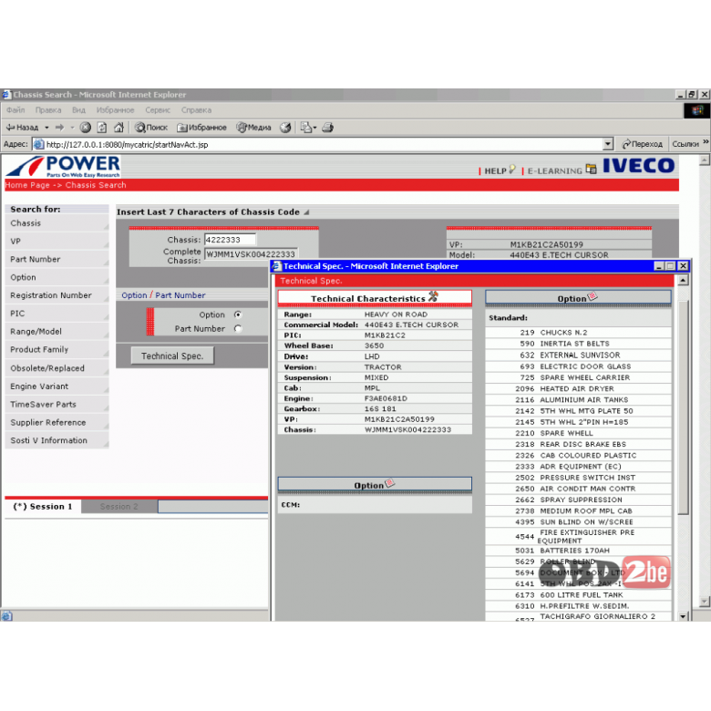Go to browser Home icon

click(118, 128)
